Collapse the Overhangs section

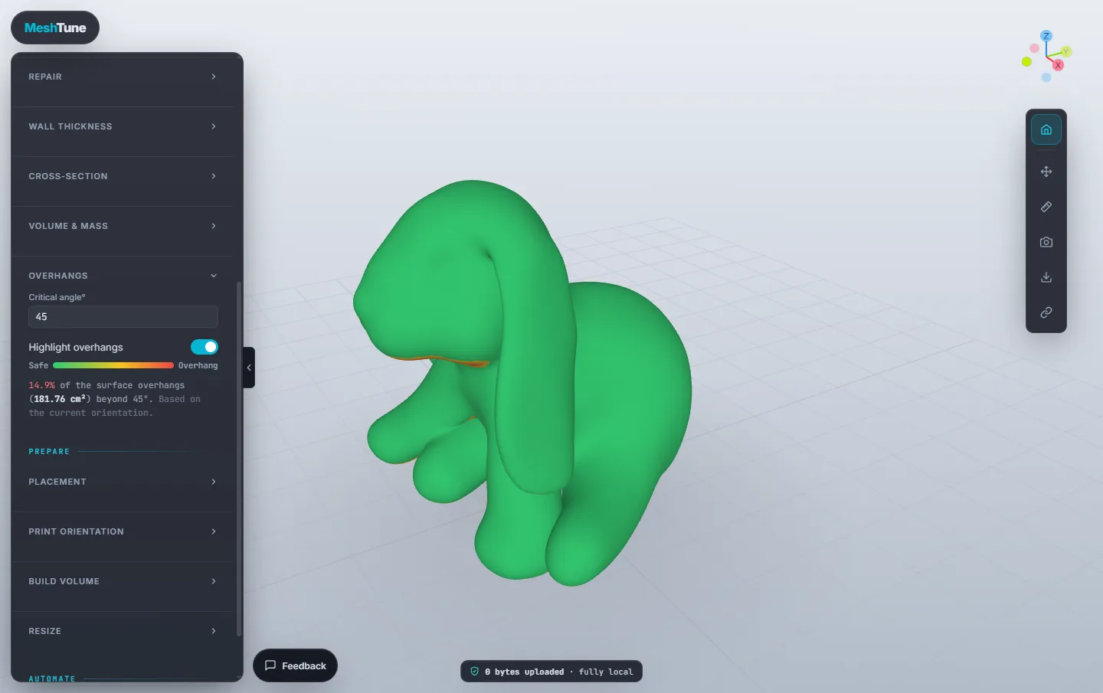123,276
